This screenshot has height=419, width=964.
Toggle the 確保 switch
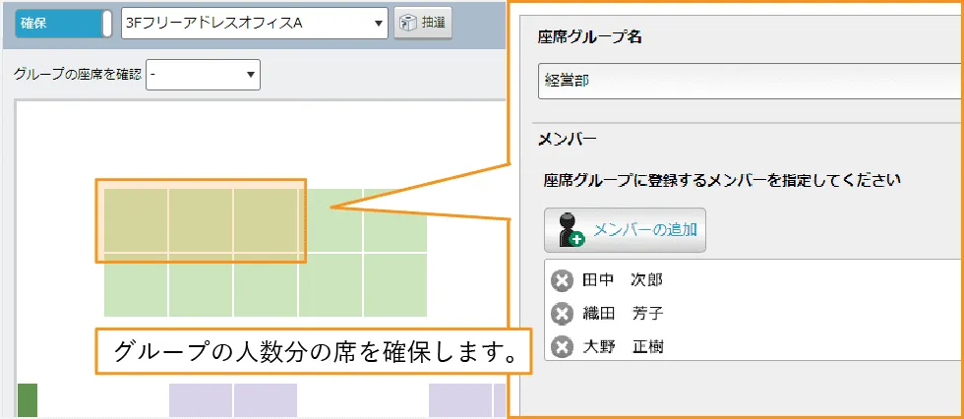point(64,24)
